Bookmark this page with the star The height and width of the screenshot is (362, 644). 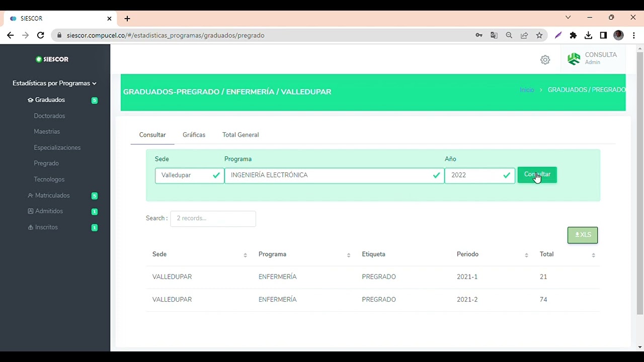pyautogui.click(x=539, y=35)
